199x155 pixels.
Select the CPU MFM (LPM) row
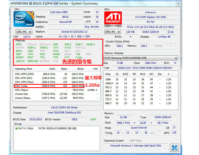(x=57, y=74)
